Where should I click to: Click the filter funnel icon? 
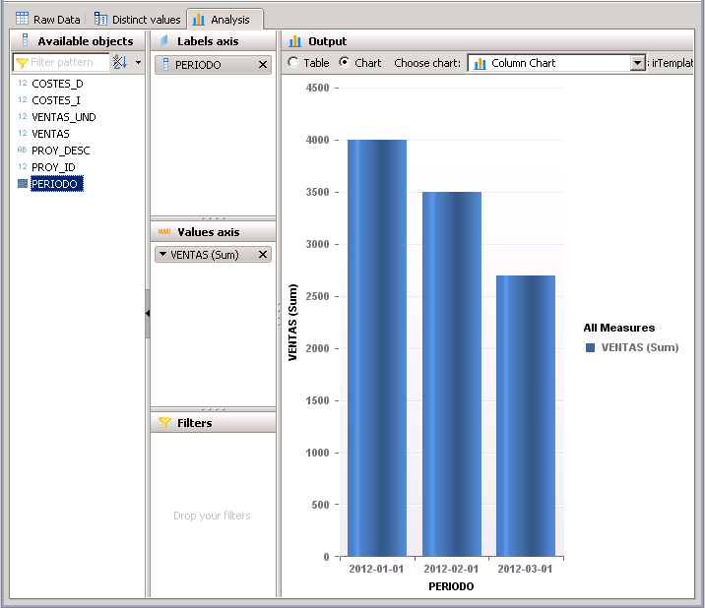[22, 63]
